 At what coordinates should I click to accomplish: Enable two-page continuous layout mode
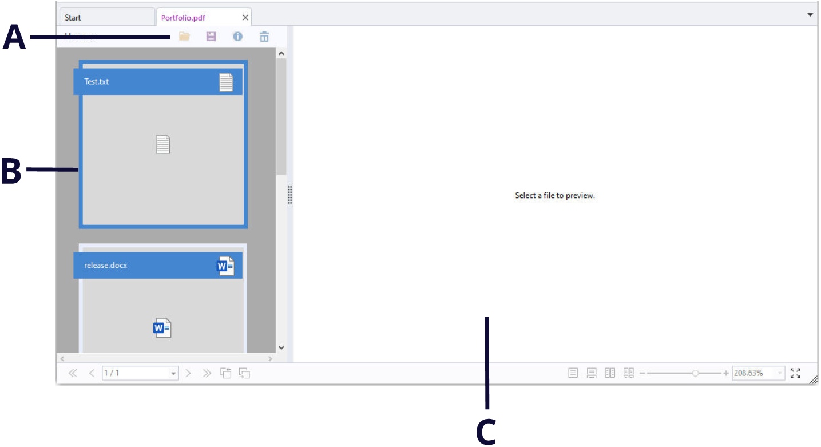tap(628, 373)
